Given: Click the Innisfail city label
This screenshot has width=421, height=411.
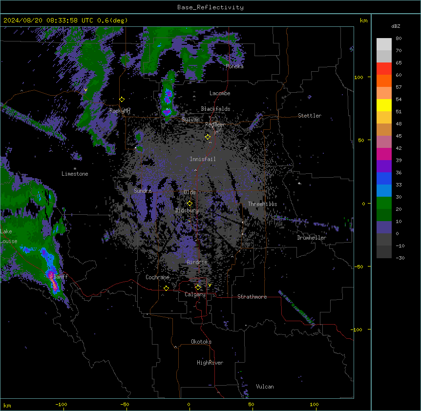Looking at the screenshot, I should 203,159.
